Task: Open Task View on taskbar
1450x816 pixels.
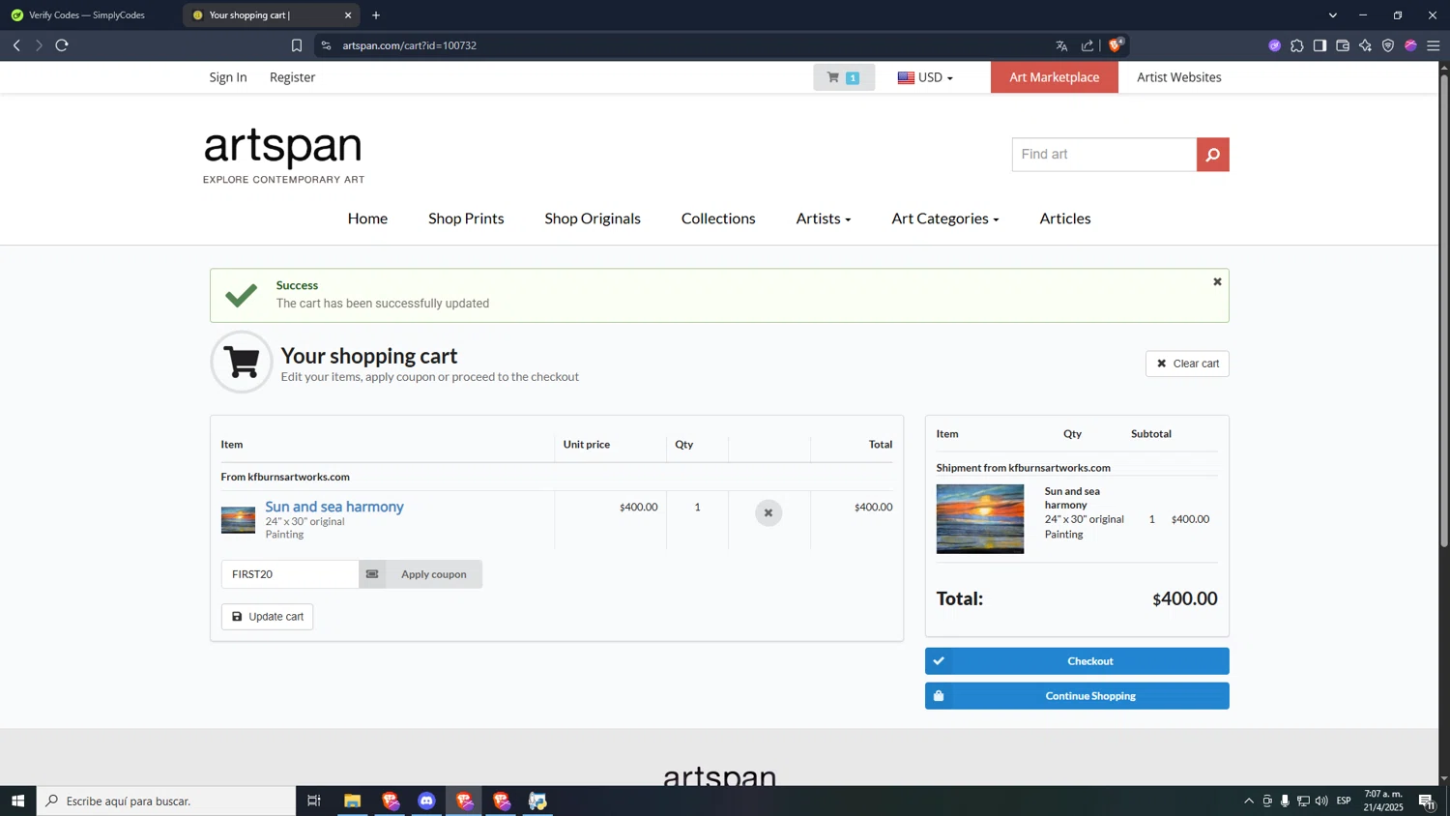Action: [x=314, y=801]
